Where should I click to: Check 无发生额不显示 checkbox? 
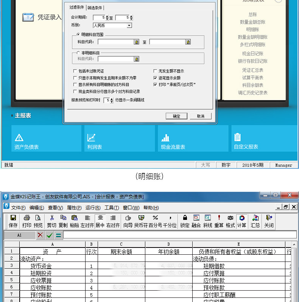coord(155,71)
